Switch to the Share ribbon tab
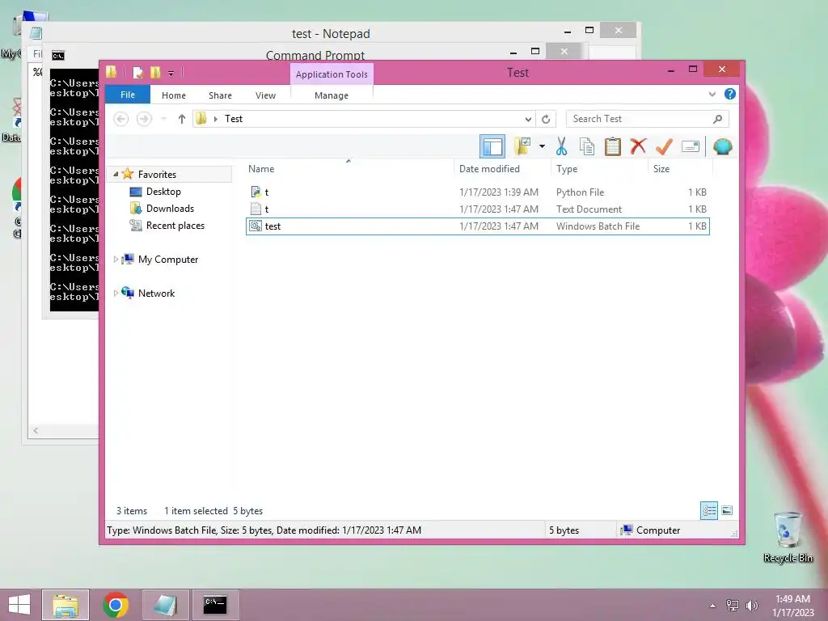 point(220,95)
